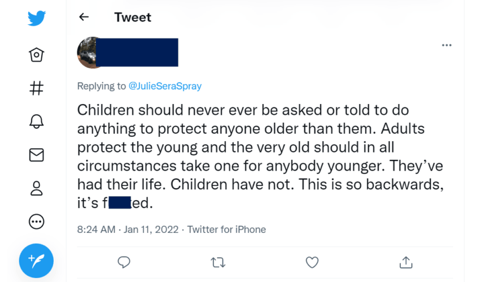The image size is (480, 282).
Task: Like the tweet with the heart
Action: [312, 262]
